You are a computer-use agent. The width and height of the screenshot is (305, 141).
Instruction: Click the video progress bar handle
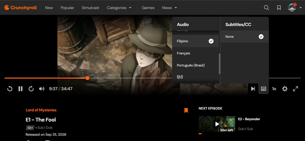(x=87, y=78)
